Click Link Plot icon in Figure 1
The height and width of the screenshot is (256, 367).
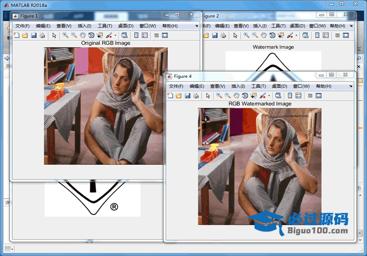[x=125, y=35]
